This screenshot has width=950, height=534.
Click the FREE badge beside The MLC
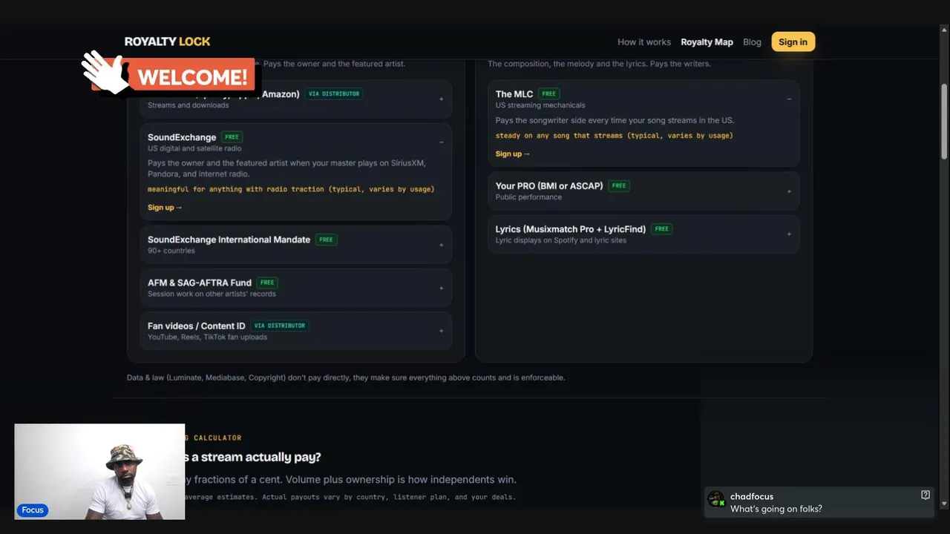point(548,94)
